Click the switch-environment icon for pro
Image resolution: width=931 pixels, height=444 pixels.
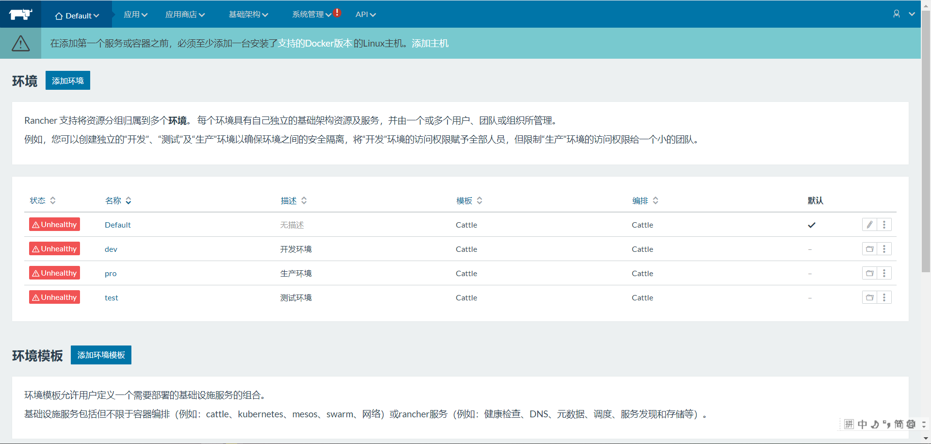pyautogui.click(x=869, y=273)
